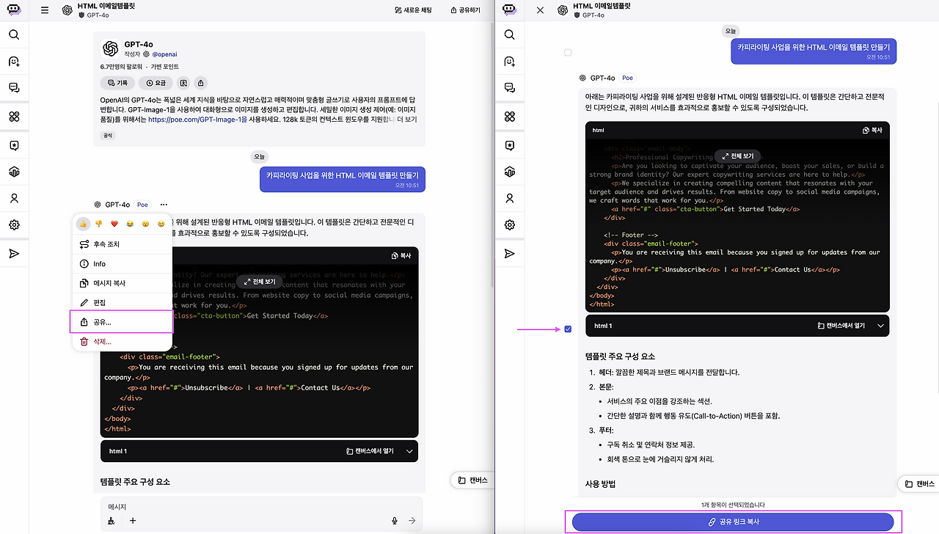Check the checkbox beside the user message
This screenshot has width=939, height=534.
tap(568, 53)
